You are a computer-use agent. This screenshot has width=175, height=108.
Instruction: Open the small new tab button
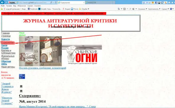[x=114, y=3]
